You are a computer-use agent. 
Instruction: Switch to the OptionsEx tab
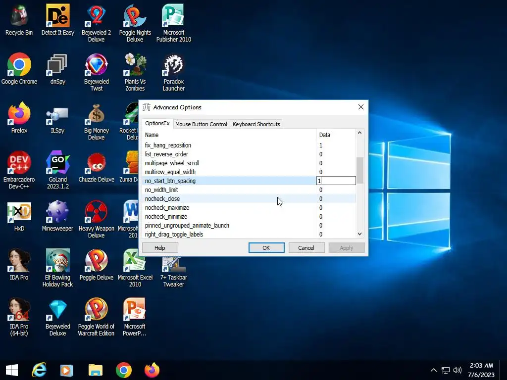click(157, 123)
